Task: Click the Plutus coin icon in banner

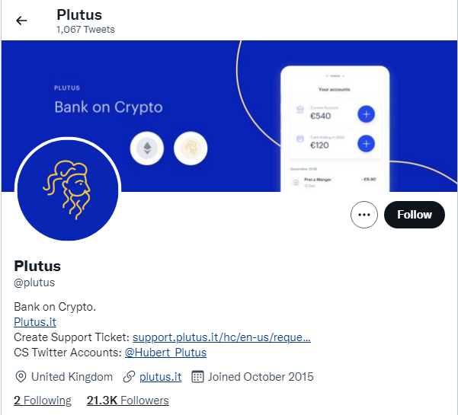Action: click(191, 148)
